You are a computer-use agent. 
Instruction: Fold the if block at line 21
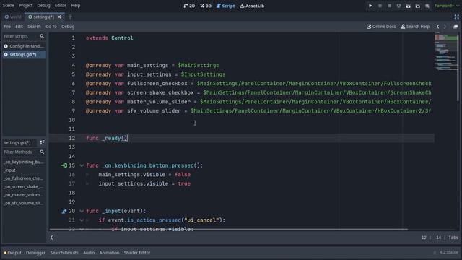coord(82,220)
